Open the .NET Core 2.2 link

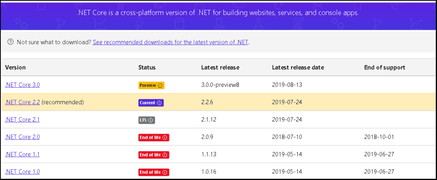[22, 102]
